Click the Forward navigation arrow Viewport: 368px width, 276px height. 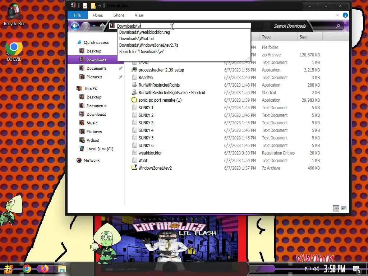click(x=86, y=26)
